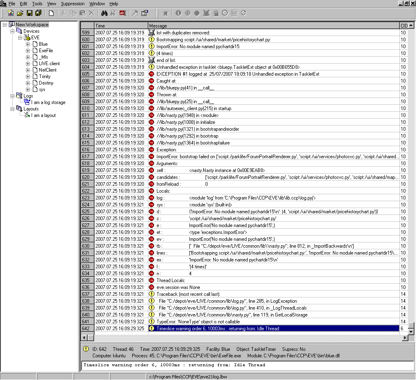The height and width of the screenshot is (380, 416).
Task: Select the 'I am a log storage' item
Action: click(48, 102)
